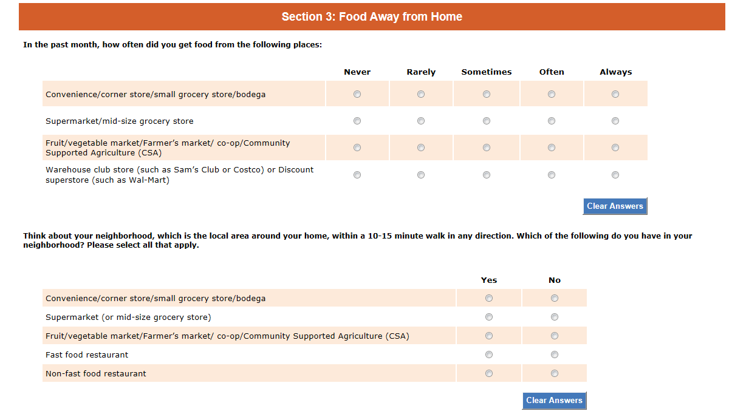Select Never for Convenience/corner store frequency
Image resolution: width=732 pixels, height=414 pixels.
tap(357, 94)
